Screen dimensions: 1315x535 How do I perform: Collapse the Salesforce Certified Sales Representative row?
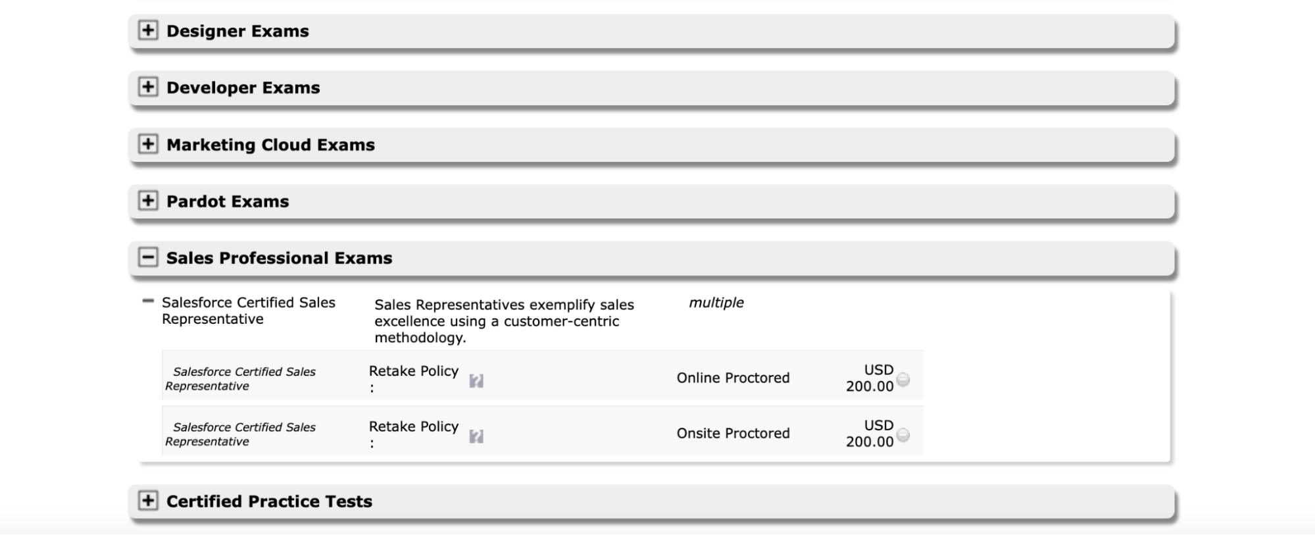(x=148, y=301)
